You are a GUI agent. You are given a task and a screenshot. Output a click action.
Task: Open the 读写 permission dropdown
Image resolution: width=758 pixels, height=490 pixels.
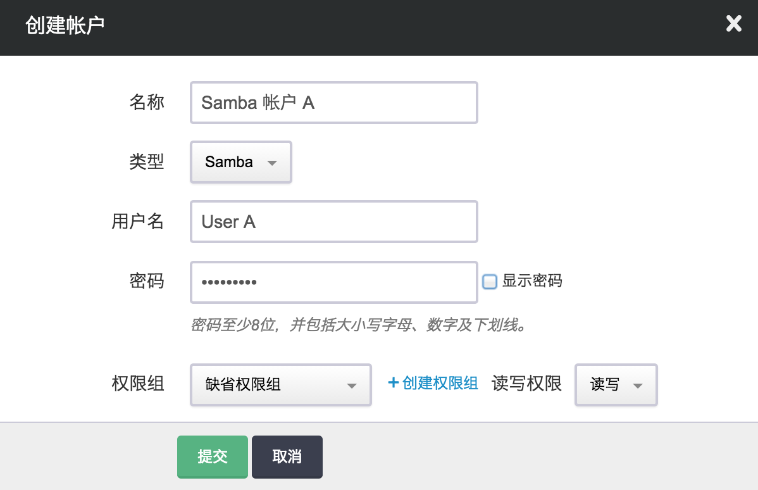pyautogui.click(x=616, y=384)
